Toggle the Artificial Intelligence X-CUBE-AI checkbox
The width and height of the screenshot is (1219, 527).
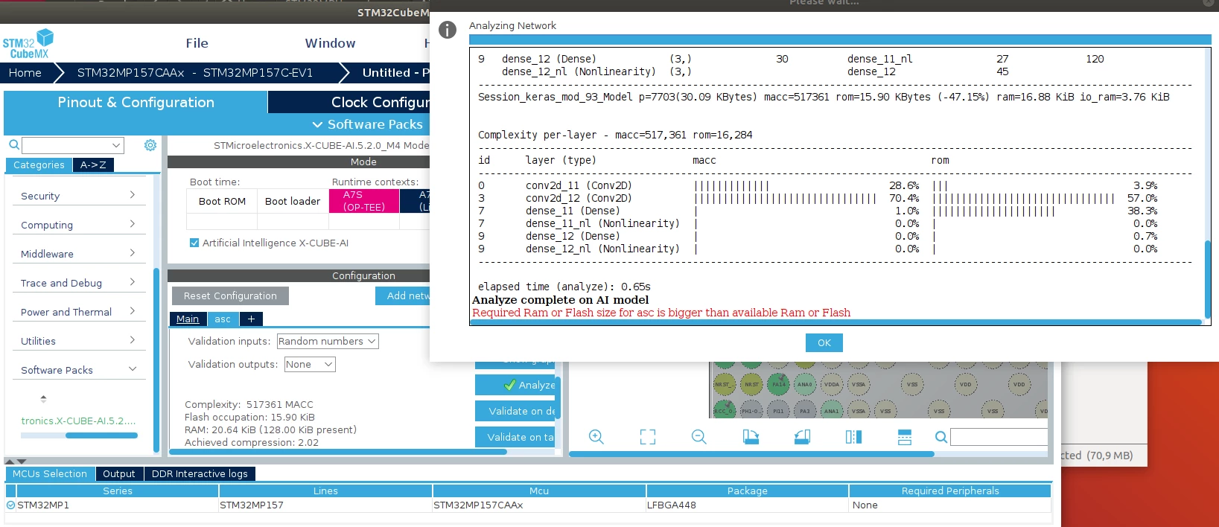(194, 243)
